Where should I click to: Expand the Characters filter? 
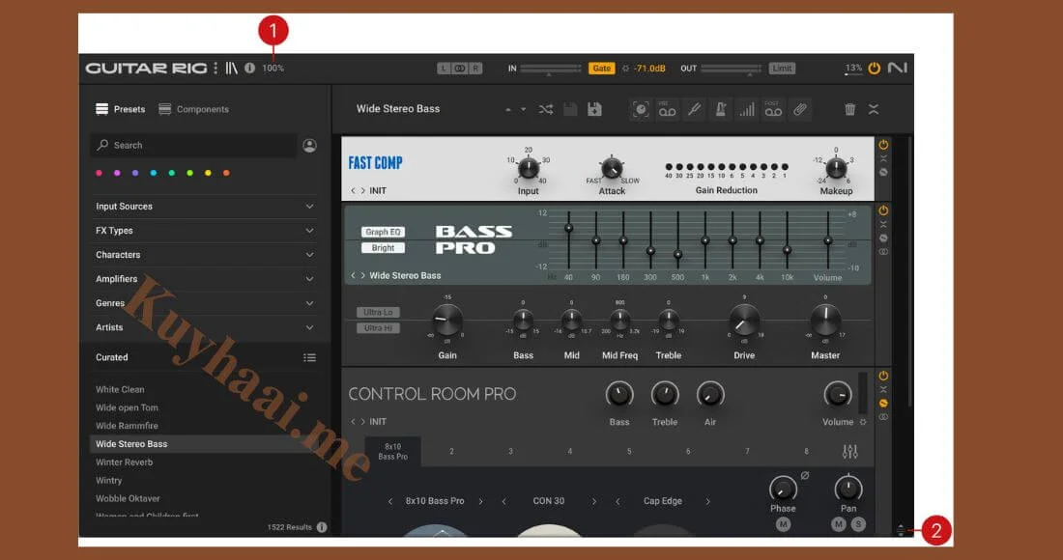[x=206, y=255]
